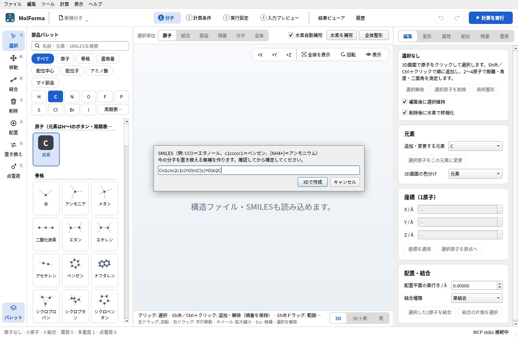Screen dimensions: 518x337
Task: Switch viewport to 表 only mode
Action: (x=381, y=318)
